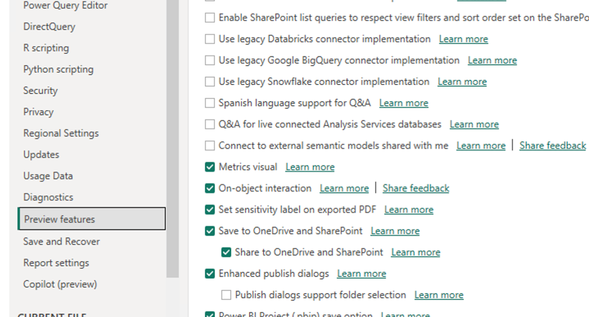The width and height of the screenshot is (589, 317).
Task: Follow Learn more link for Google BigQuery connector
Action: [x=492, y=60]
